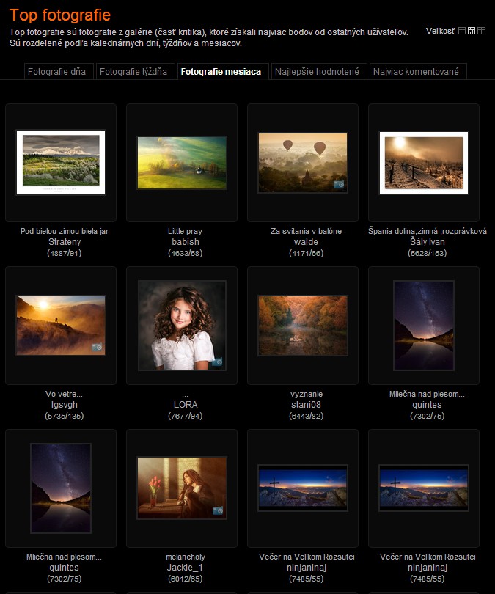Open the vyznanie swan lake thumbnail
This screenshot has height=594, width=495.
tap(303, 326)
